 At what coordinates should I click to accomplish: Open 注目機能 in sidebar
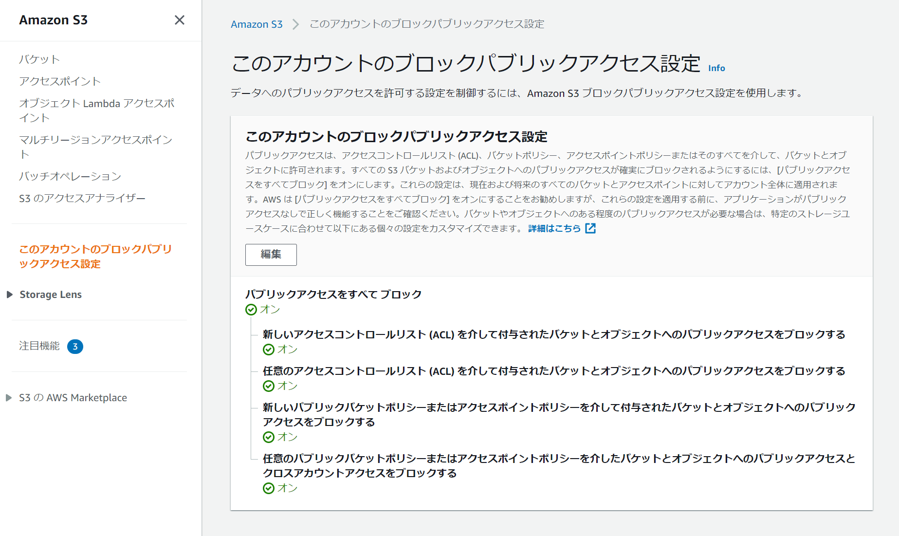pos(39,346)
